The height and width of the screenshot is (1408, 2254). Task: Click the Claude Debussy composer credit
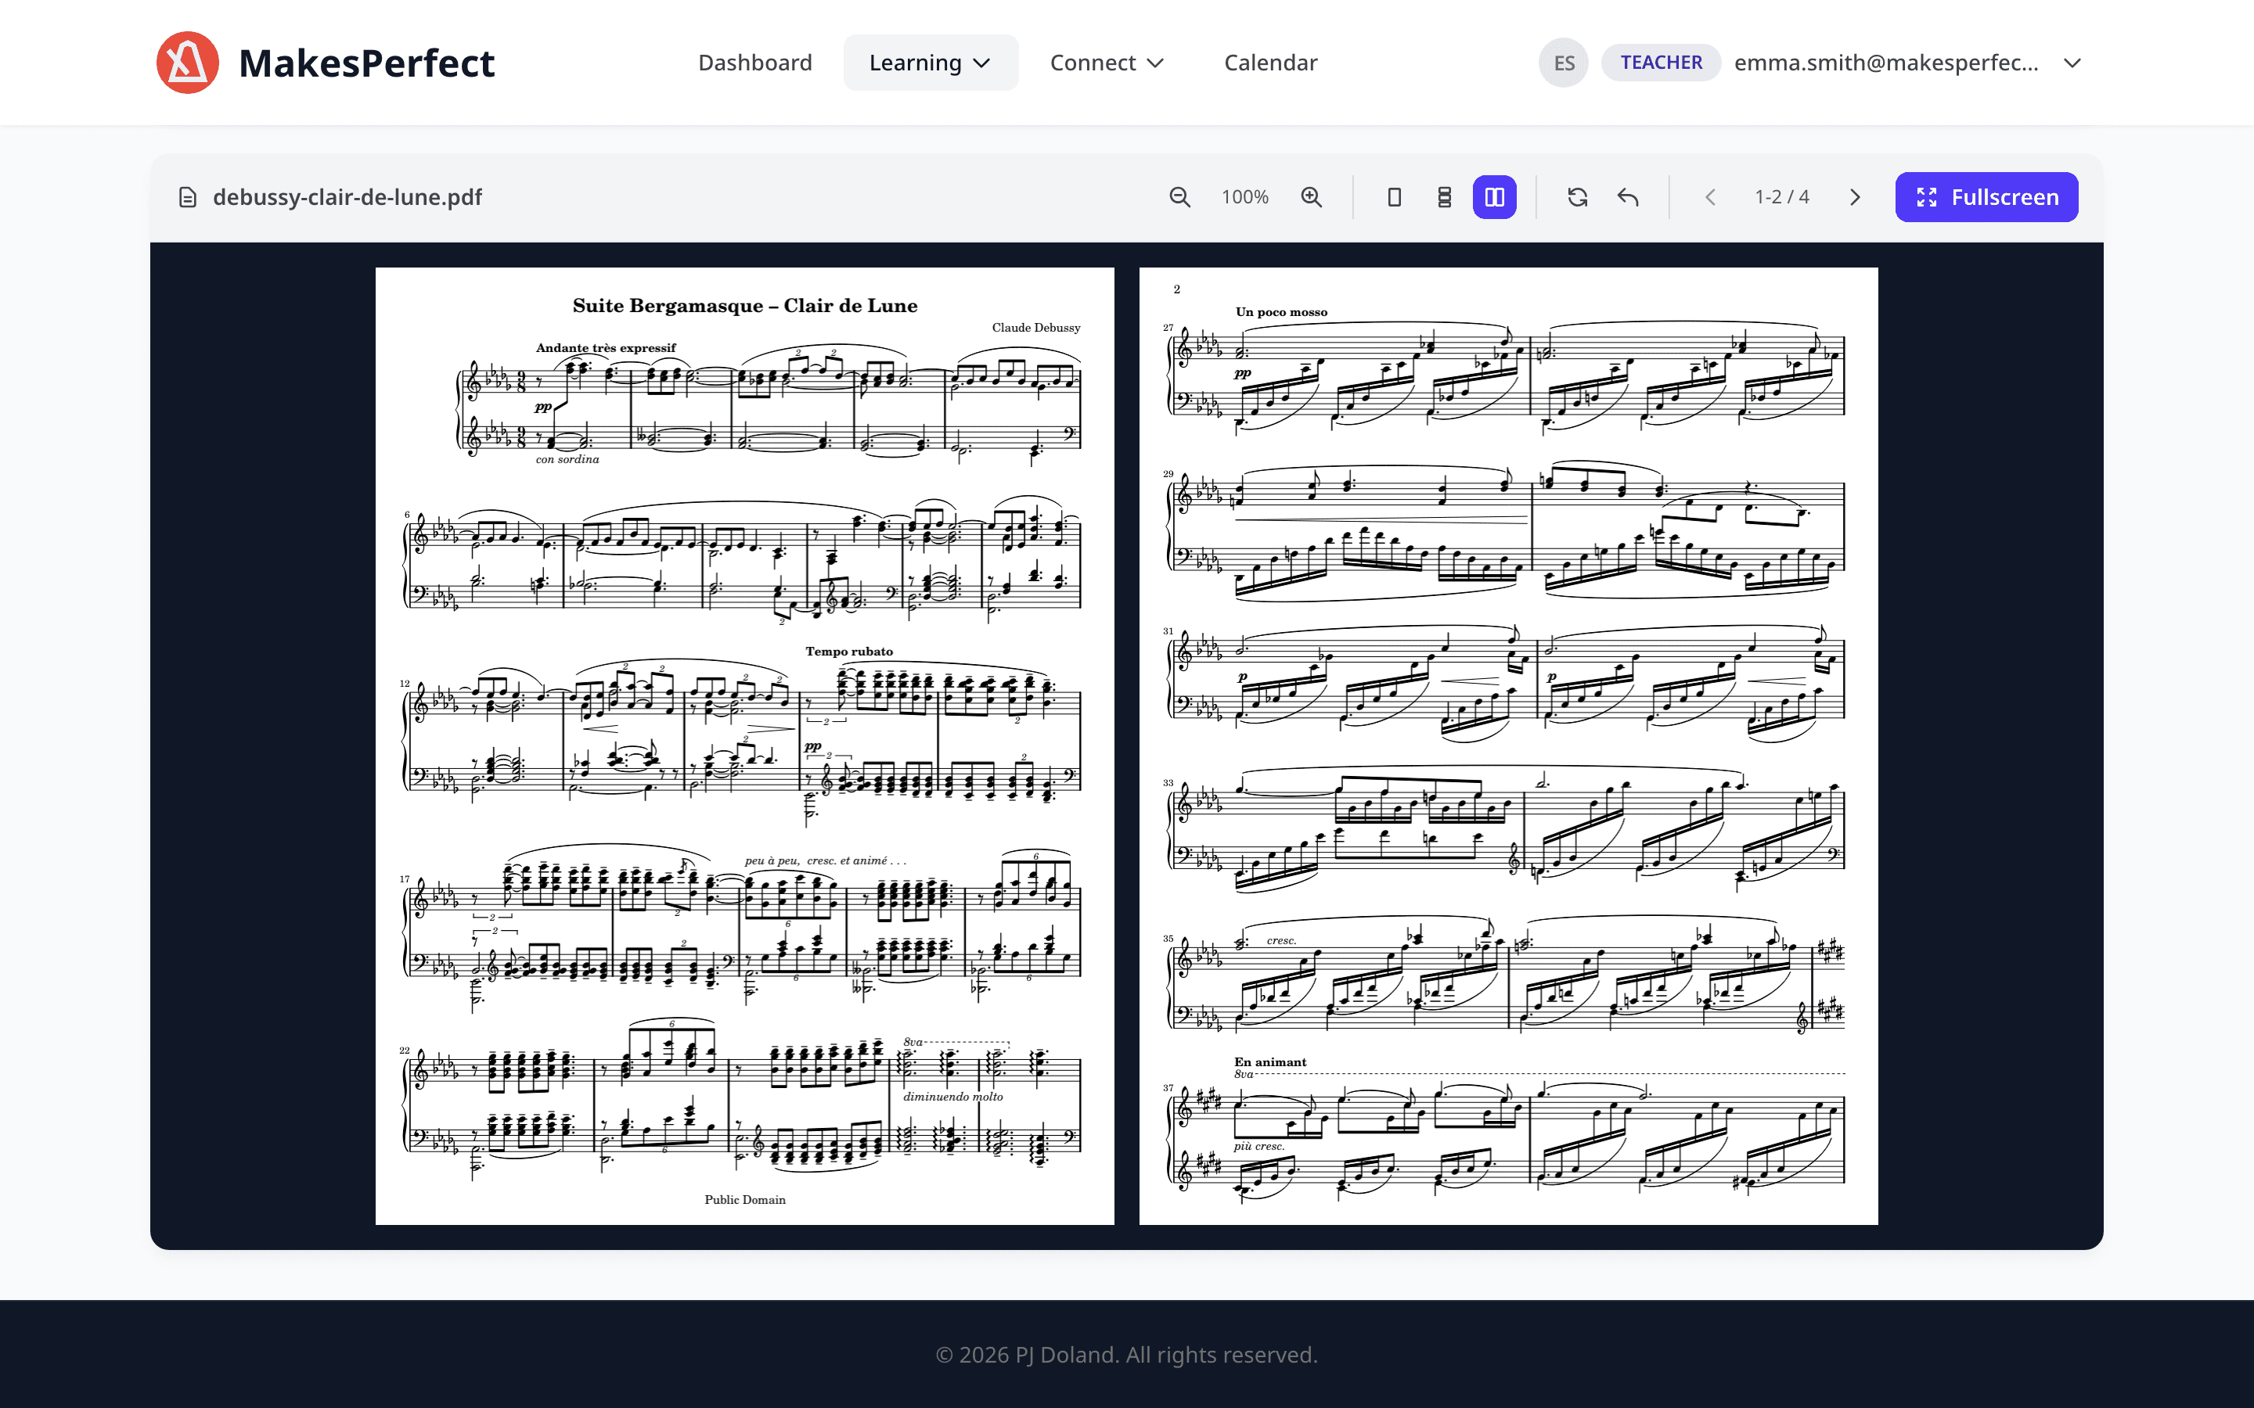point(1035,328)
